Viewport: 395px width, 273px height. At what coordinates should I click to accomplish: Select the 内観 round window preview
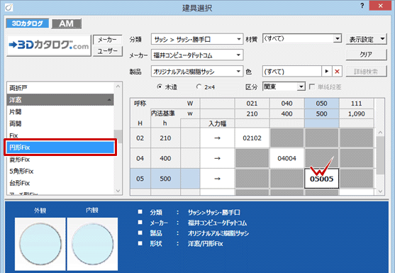tap(92, 244)
